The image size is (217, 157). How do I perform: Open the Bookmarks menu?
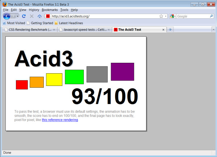point(50,10)
